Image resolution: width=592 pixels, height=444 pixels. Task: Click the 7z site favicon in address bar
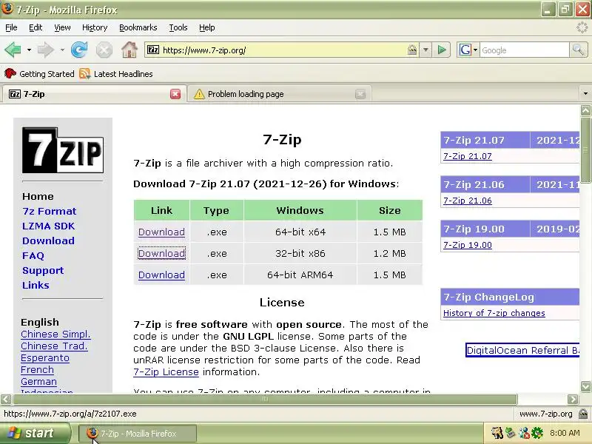[x=153, y=50]
